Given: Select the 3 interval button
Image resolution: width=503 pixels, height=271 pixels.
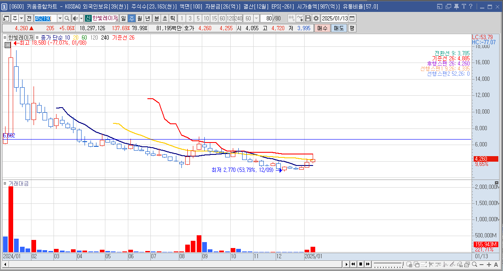Looking at the screenshot, I should click(x=190, y=18).
